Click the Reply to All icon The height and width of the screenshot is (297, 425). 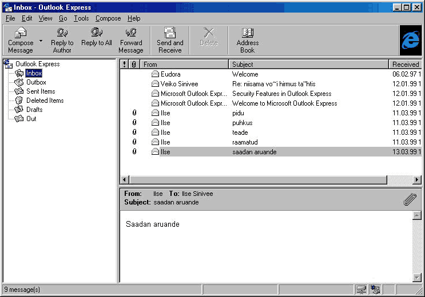(96, 34)
